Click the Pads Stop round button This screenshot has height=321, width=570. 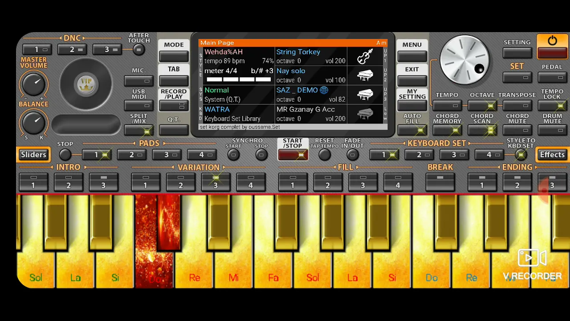coord(65,155)
